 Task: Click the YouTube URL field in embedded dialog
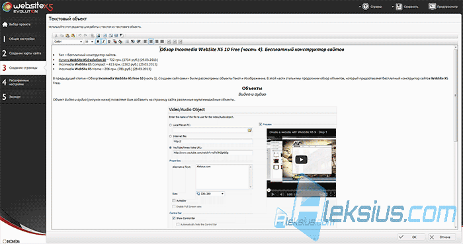coord(212,153)
